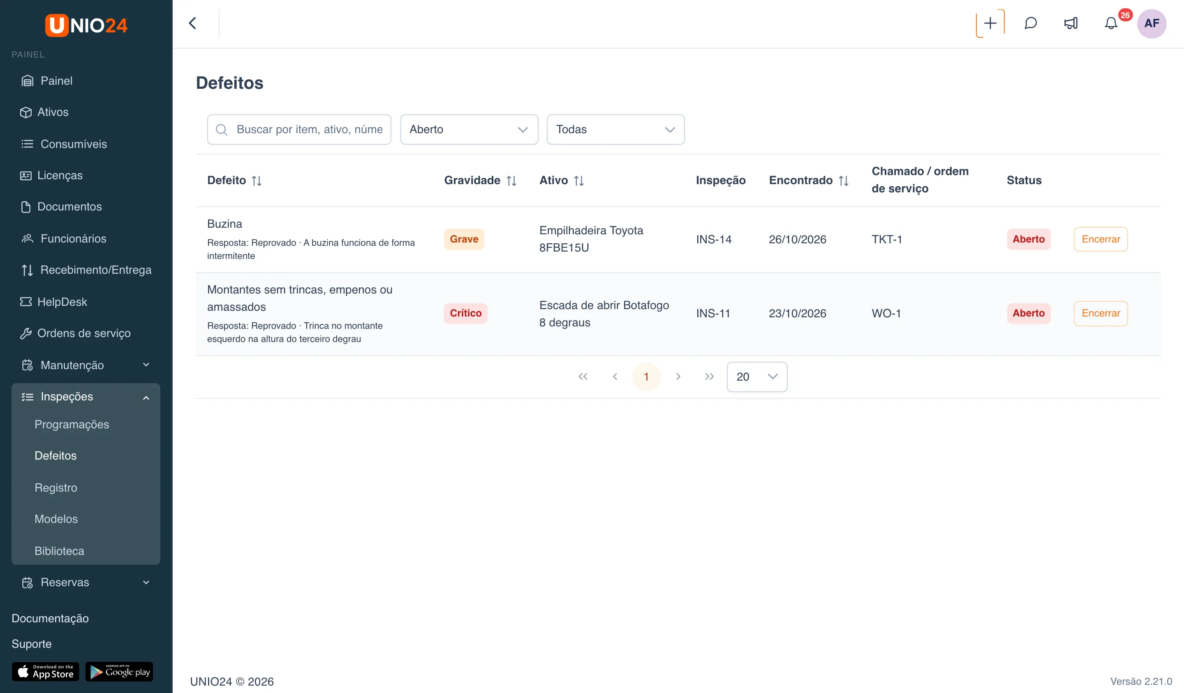Open the announcements megaphone icon

point(1071,23)
